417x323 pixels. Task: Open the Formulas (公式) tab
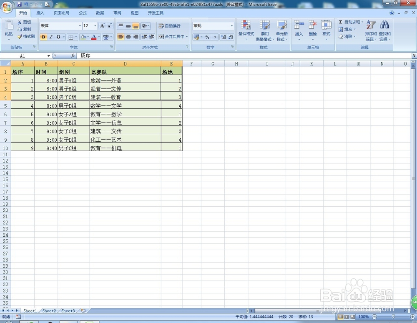[83, 13]
